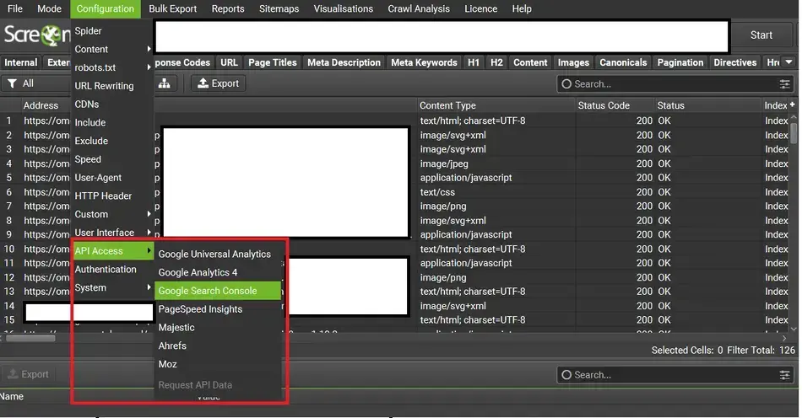Viewport: 802px width, 418px height.
Task: Open the Bulk Export menu
Action: point(172,8)
